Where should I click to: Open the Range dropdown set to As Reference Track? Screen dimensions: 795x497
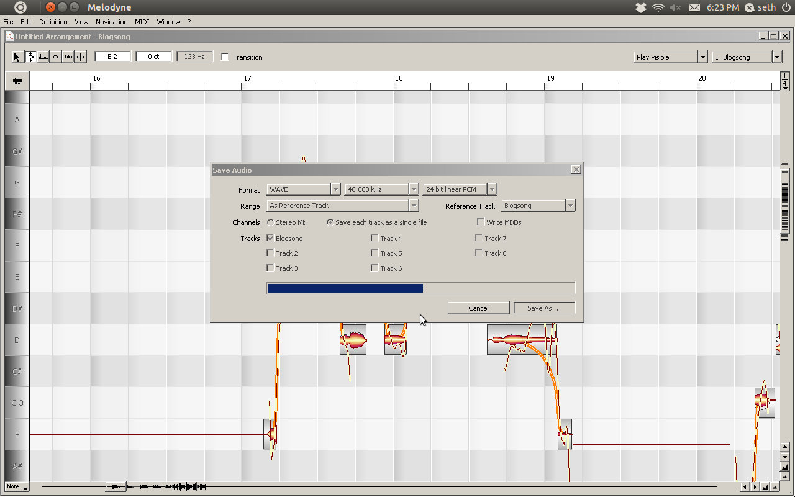click(343, 206)
